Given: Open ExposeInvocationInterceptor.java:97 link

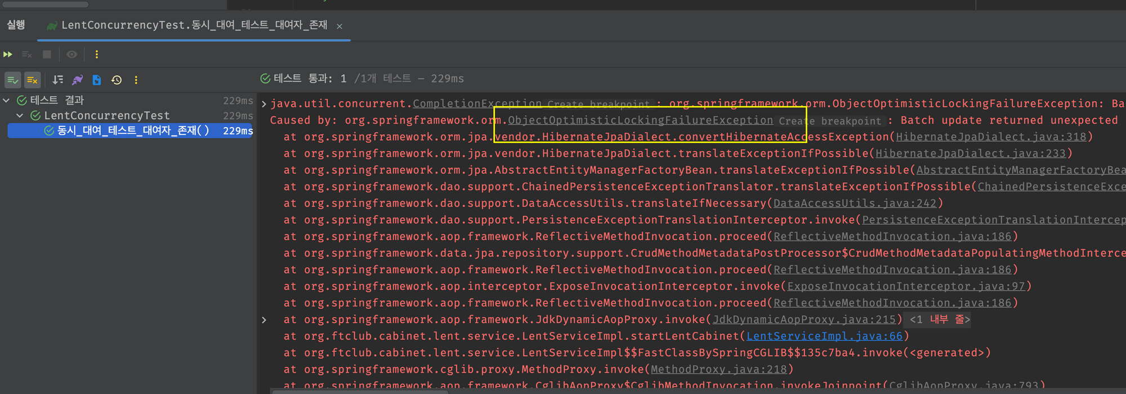Looking at the screenshot, I should [906, 287].
